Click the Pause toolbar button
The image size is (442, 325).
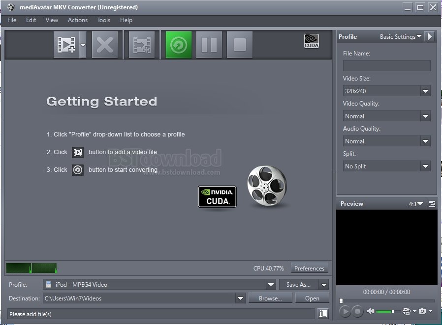coord(209,44)
